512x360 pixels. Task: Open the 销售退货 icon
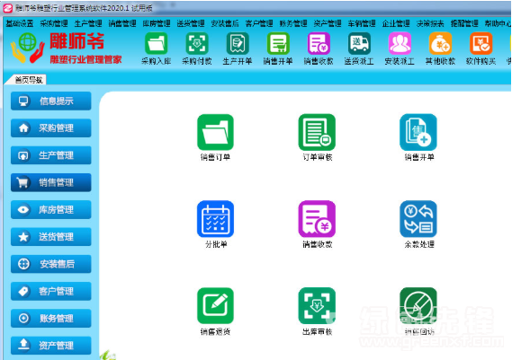click(x=215, y=305)
